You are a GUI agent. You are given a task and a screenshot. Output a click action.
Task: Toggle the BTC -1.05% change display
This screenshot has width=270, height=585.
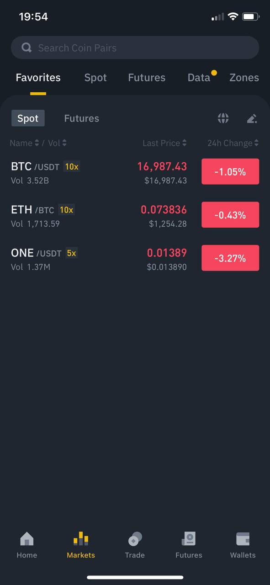230,172
